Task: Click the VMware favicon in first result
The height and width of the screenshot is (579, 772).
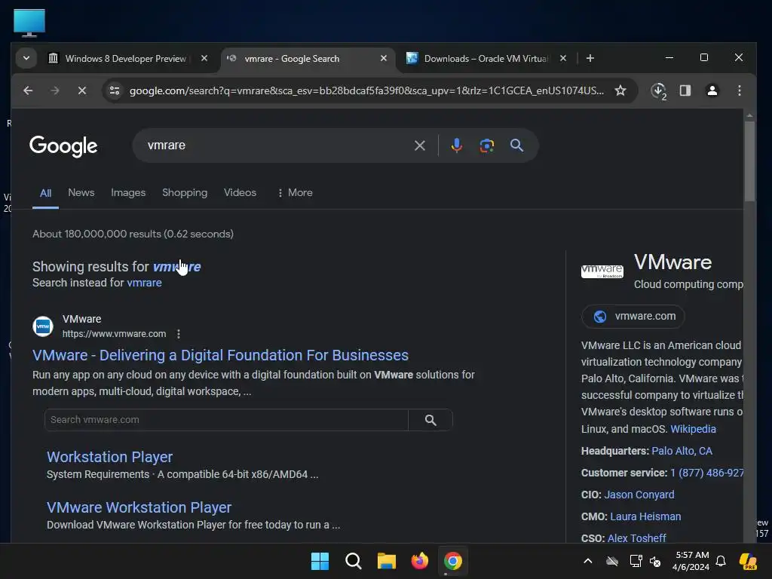Action: pyautogui.click(x=43, y=326)
